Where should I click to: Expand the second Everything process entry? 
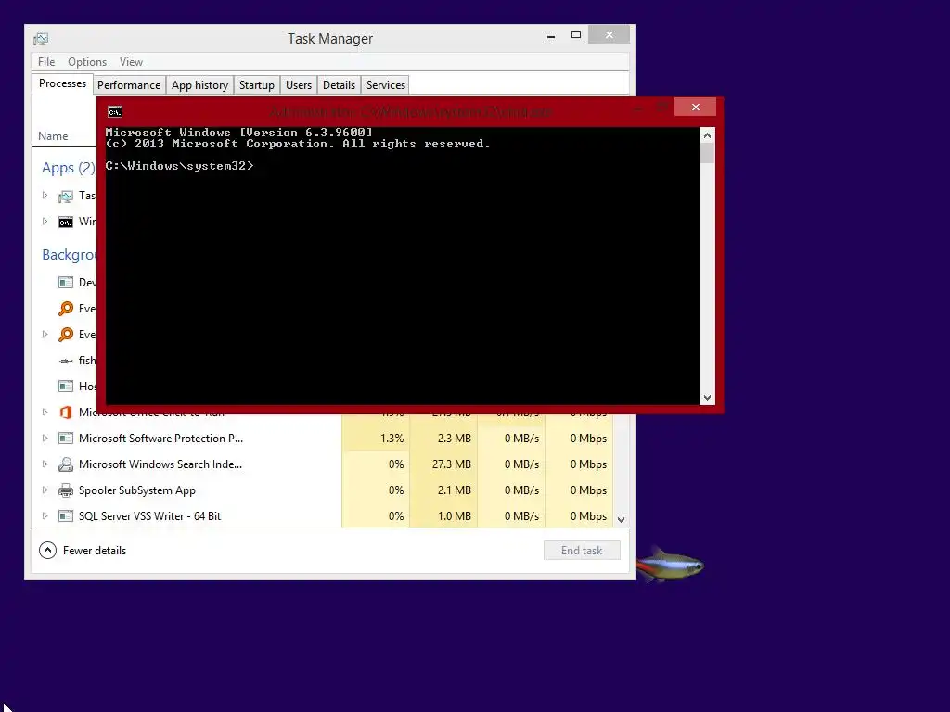45,334
